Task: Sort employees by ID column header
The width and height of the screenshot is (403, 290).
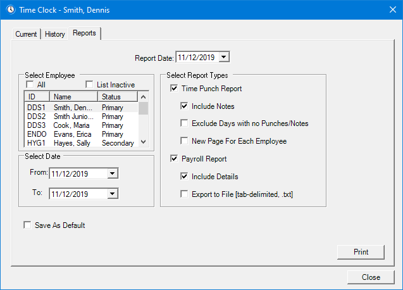Action: point(37,97)
